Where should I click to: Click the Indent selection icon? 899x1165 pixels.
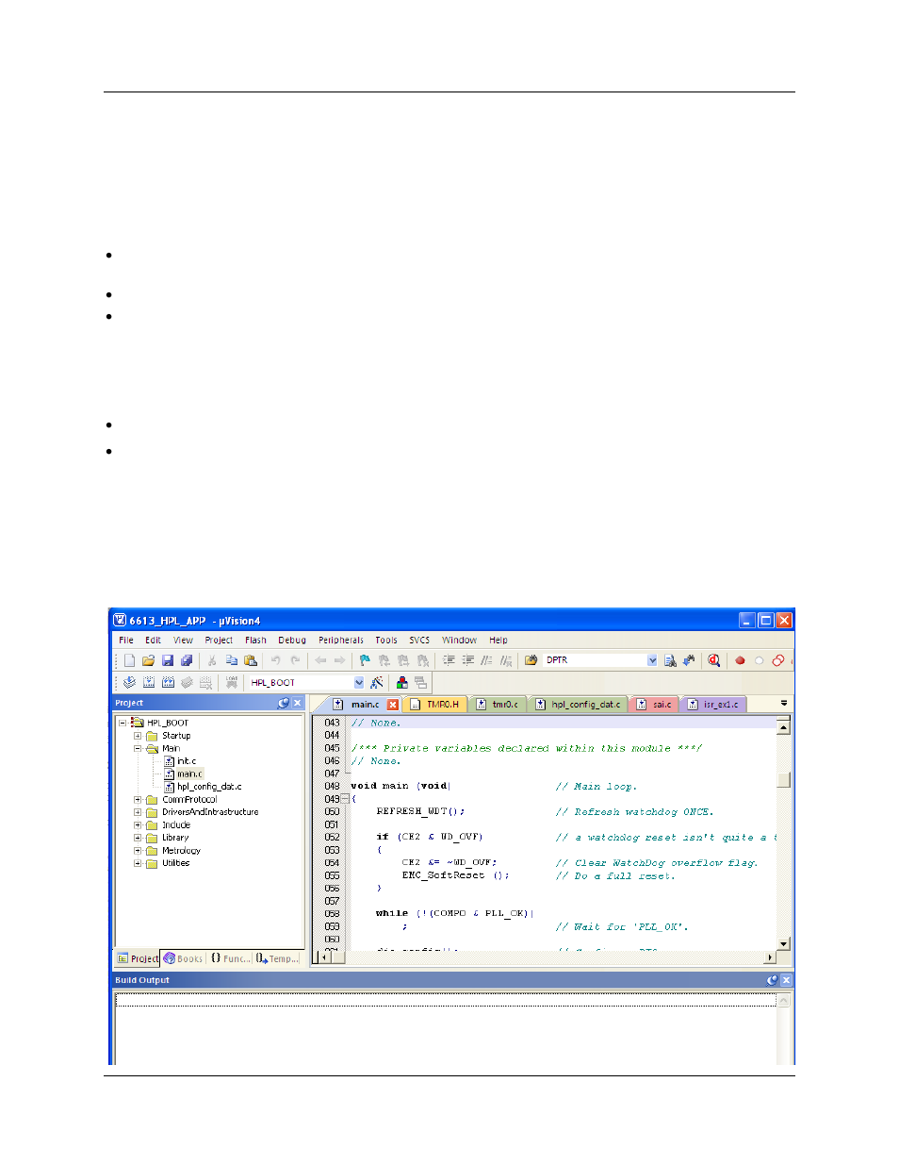point(449,660)
